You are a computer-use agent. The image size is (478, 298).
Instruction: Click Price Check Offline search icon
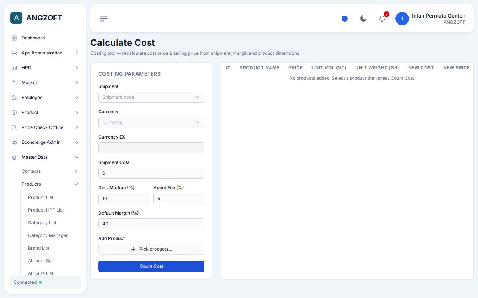14,127
